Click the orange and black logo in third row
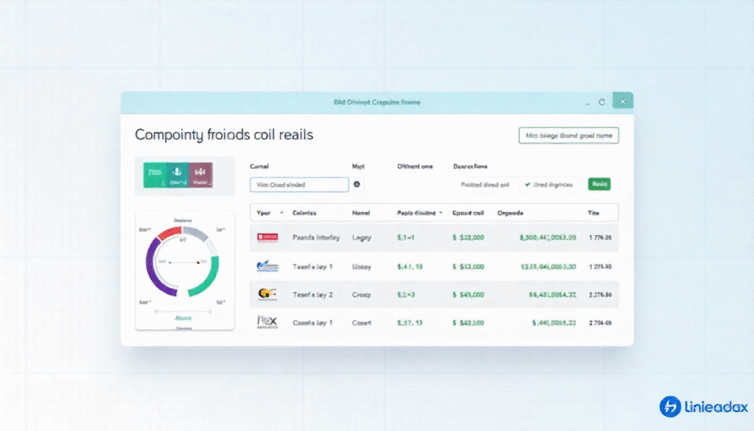This screenshot has width=754, height=431. click(267, 295)
